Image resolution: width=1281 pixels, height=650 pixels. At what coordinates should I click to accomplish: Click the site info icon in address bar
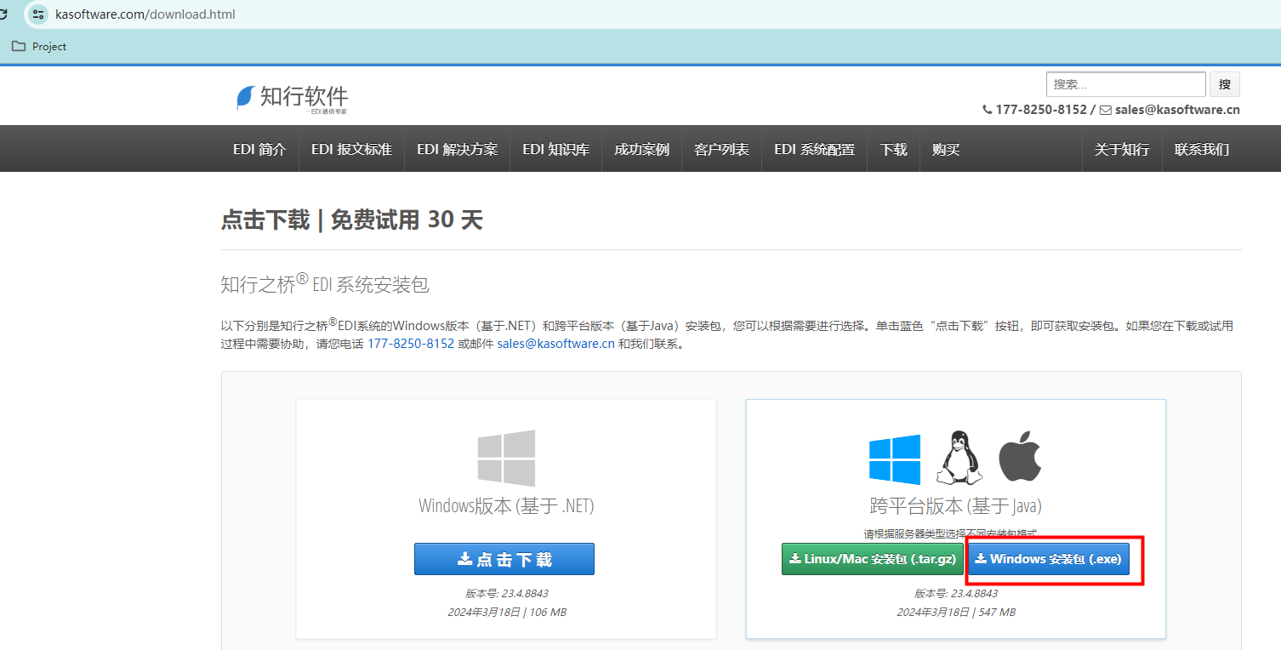point(37,14)
